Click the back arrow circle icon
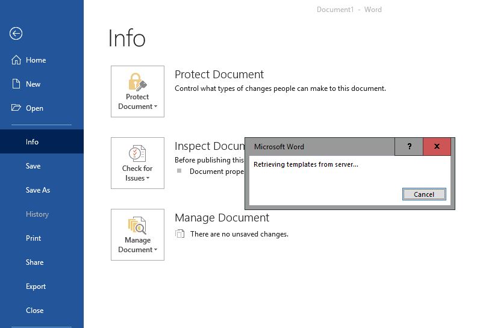The image size is (480, 328). tap(16, 33)
